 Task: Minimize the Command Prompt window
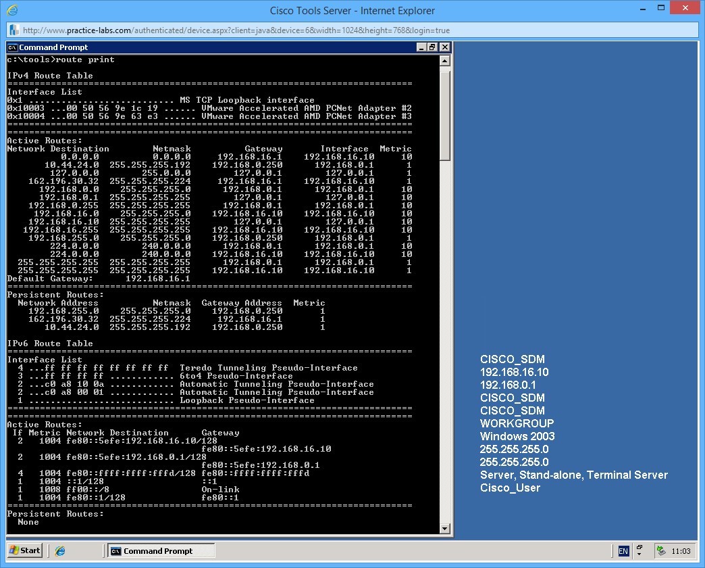[421, 47]
